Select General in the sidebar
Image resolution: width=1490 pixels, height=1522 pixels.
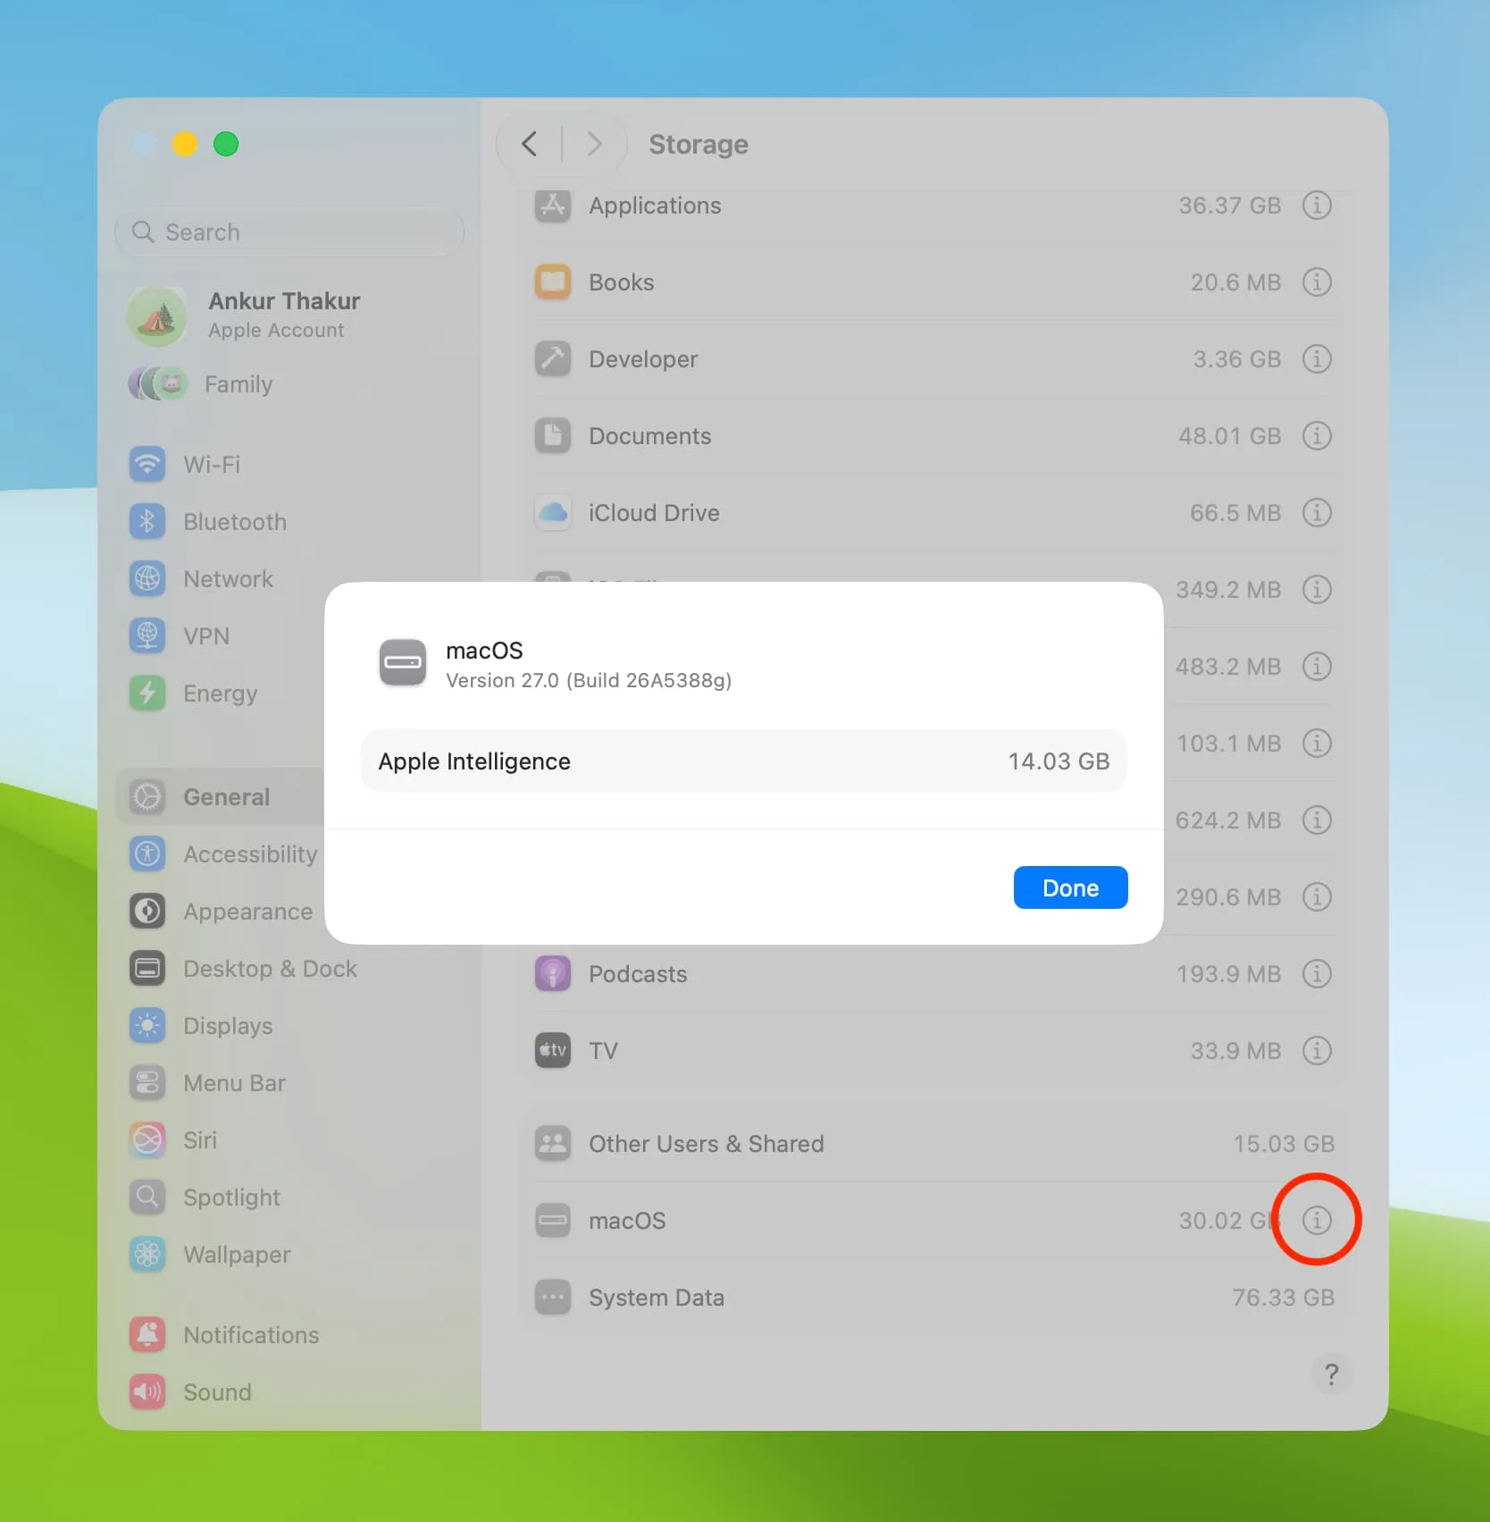pyautogui.click(x=222, y=797)
